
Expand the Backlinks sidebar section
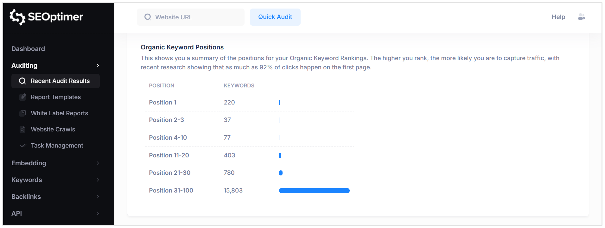click(x=98, y=196)
